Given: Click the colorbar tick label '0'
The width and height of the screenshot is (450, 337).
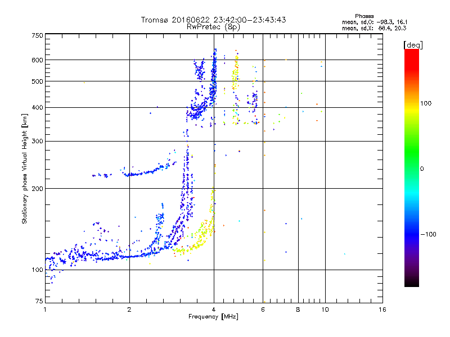Looking at the screenshot, I should click(421, 168).
